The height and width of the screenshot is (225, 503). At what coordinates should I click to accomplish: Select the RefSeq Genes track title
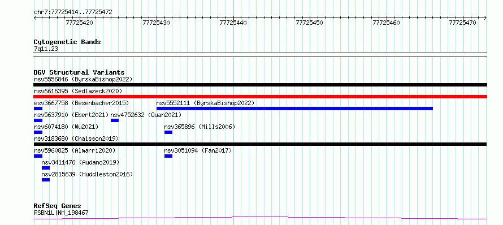58,206
